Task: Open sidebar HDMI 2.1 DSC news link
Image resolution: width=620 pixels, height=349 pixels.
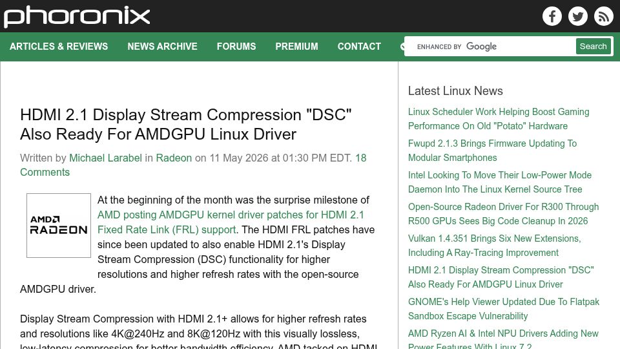Action: click(501, 277)
